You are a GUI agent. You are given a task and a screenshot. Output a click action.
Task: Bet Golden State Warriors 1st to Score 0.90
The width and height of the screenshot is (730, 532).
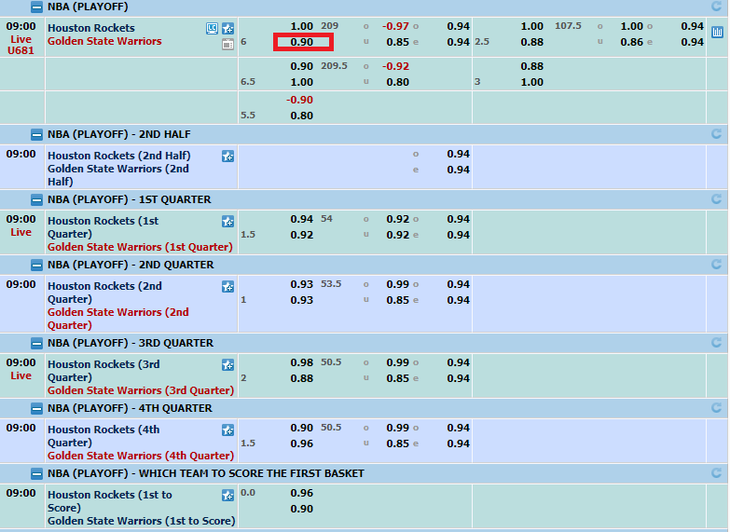click(x=302, y=509)
